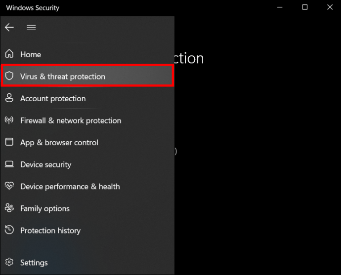Click the heart icon for device health
The image size is (341, 275).
(9, 186)
